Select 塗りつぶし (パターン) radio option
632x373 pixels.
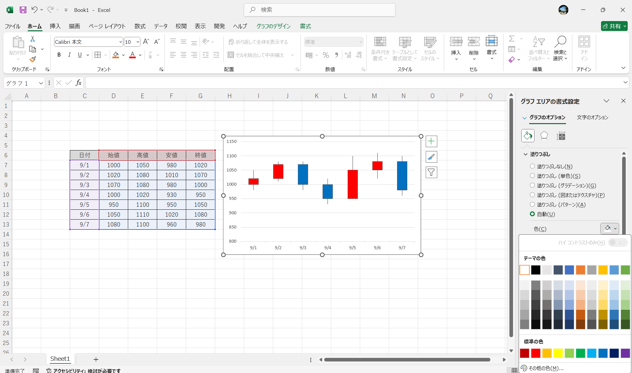(532, 204)
